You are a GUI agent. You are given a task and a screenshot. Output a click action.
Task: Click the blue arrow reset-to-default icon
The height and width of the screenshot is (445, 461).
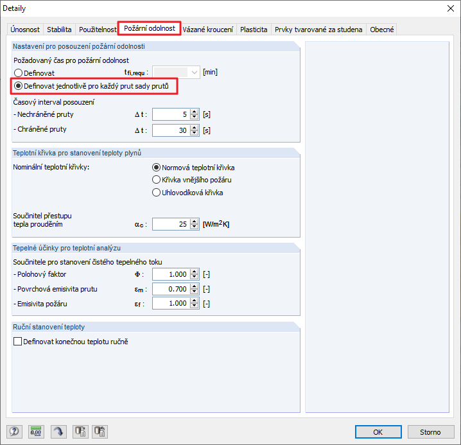coord(58,432)
